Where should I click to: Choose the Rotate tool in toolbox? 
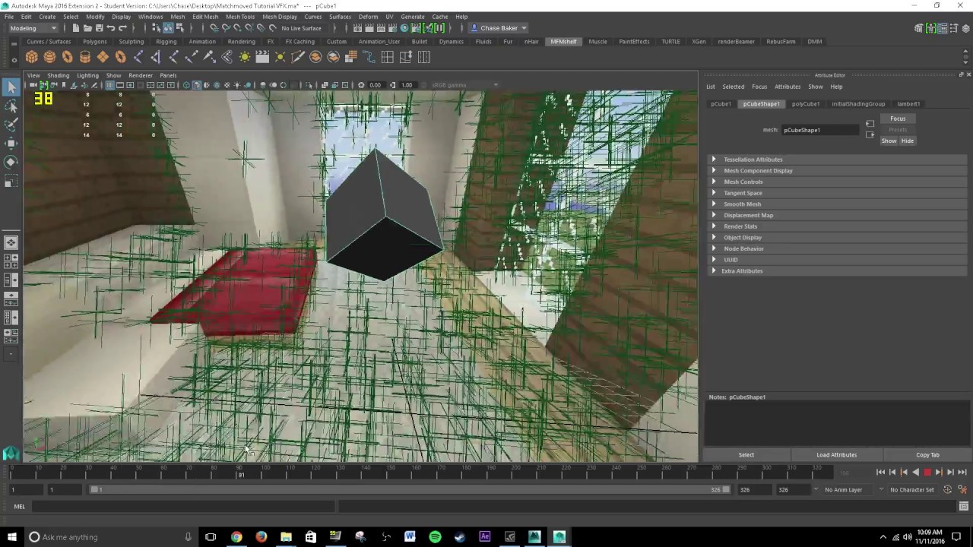[x=11, y=162]
